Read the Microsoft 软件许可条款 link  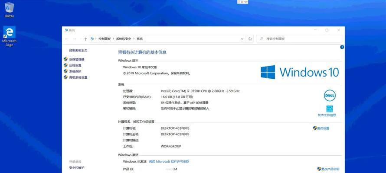[169, 161]
